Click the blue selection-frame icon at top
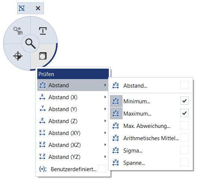 pos(22,8)
